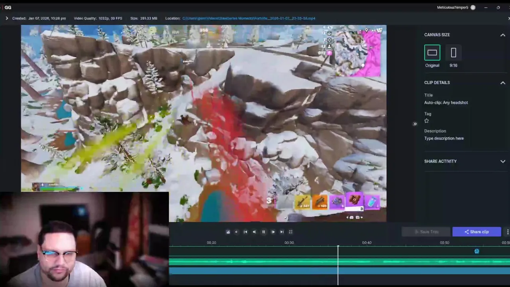Click the headshot event marker on timeline
Viewport: 510px width, 287px height.
(477, 251)
